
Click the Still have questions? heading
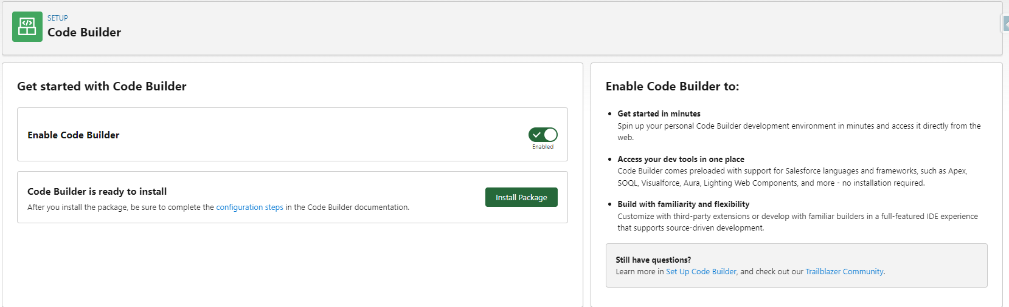[653, 260]
